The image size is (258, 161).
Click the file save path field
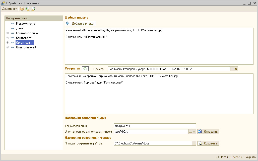coord(153,143)
